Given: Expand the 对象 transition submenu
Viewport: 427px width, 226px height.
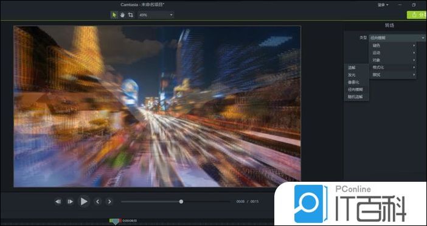Looking at the screenshot, I should click(x=393, y=60).
